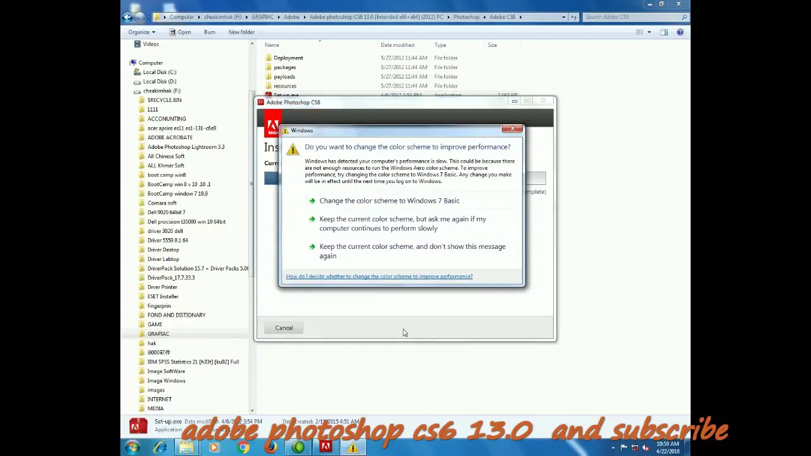Change the Explorer view icon
The image size is (811, 456).
coord(640,32)
